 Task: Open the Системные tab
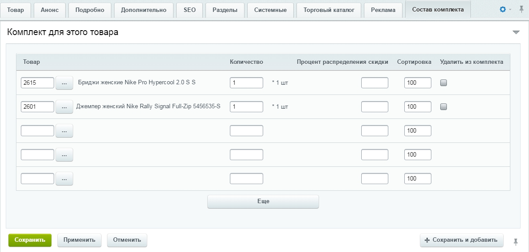(271, 10)
